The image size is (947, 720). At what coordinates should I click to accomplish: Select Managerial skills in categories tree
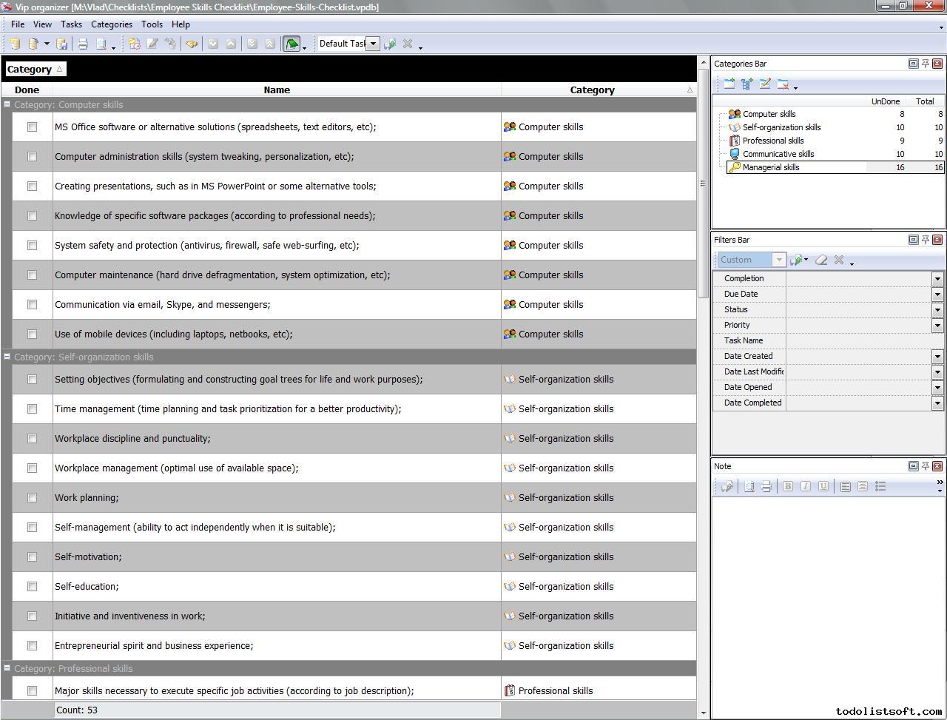(770, 167)
